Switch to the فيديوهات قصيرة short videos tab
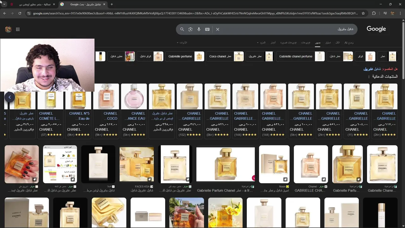 click(288, 42)
